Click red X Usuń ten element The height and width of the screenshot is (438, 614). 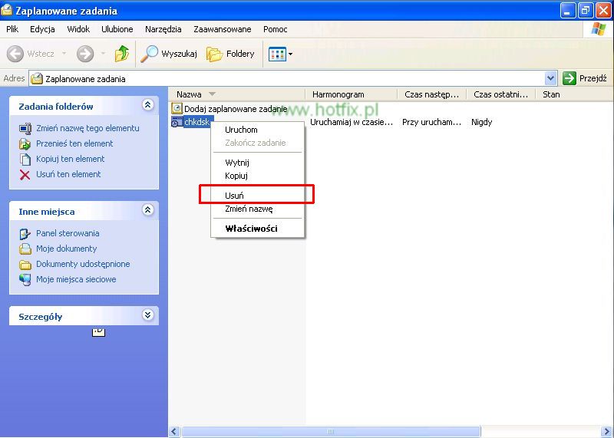coord(25,174)
